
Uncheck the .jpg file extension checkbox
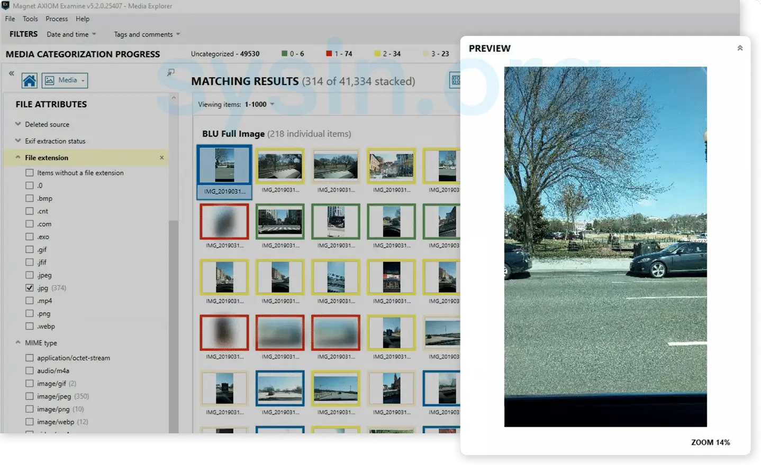click(30, 288)
